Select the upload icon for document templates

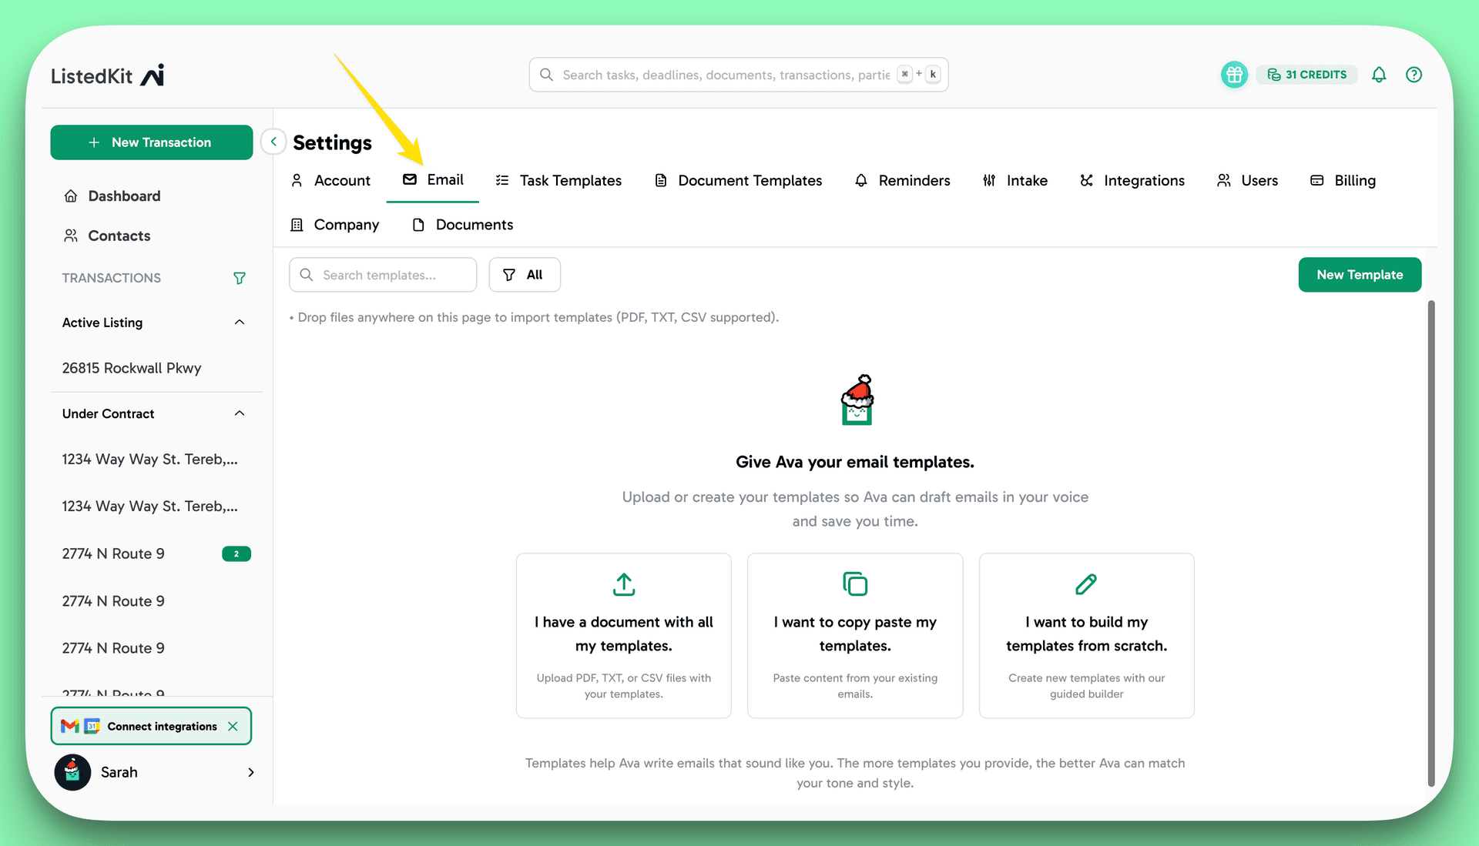click(623, 584)
